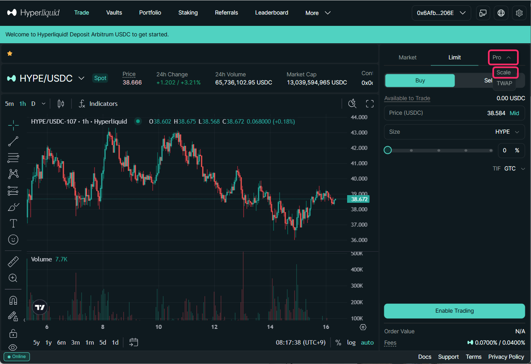Select the ruler measure tool
531x364 pixels.
point(13,262)
